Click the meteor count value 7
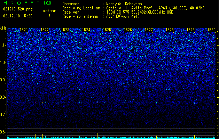The width and height of the screenshot is (219, 139). pyautogui.click(x=49, y=16)
